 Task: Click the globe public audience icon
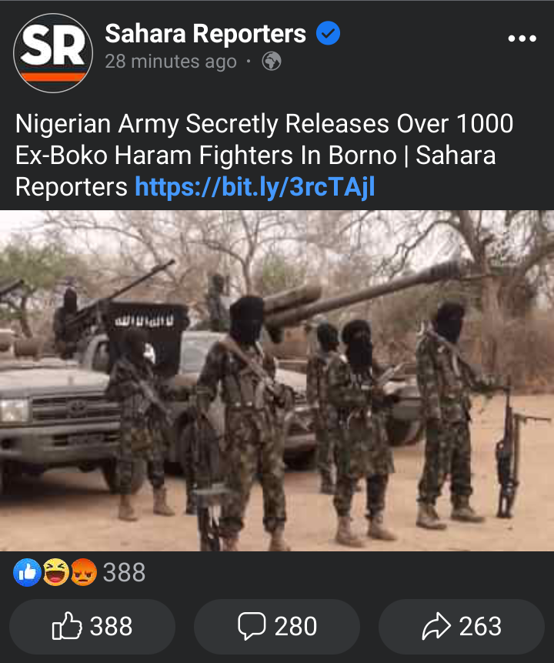coord(272,62)
